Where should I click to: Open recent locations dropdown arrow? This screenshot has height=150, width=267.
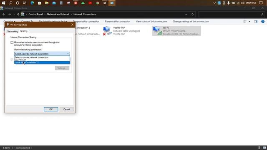point(14,14)
